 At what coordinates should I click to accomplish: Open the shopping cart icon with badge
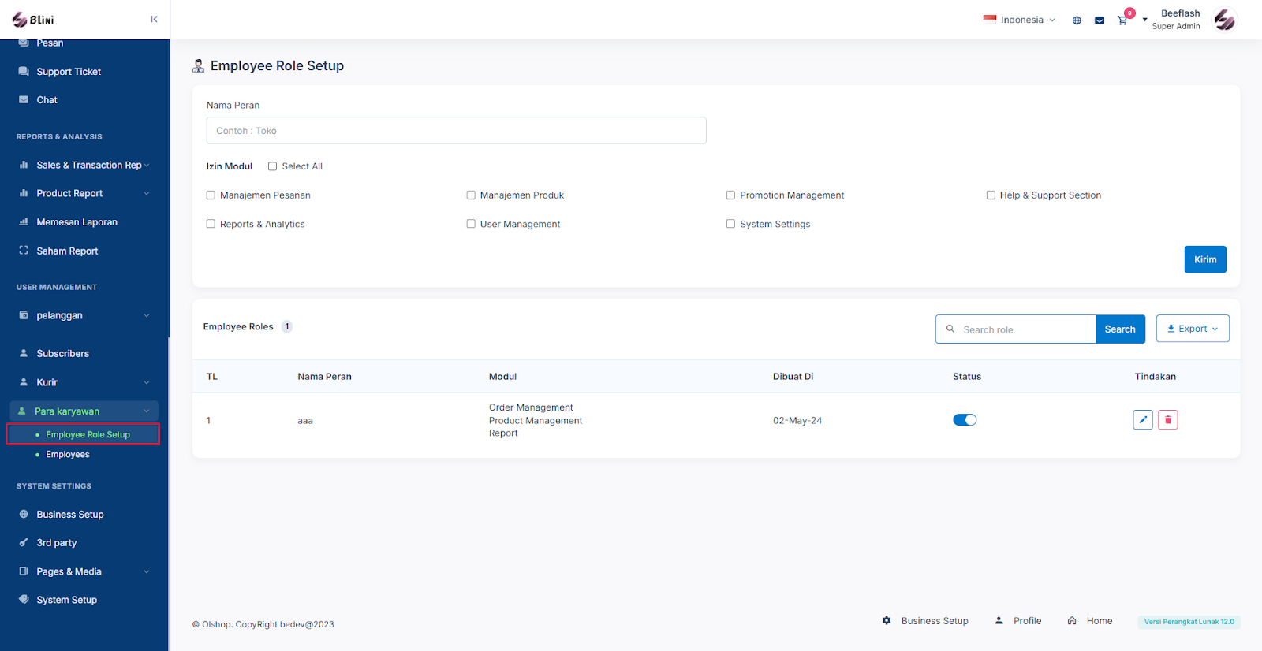click(1122, 20)
